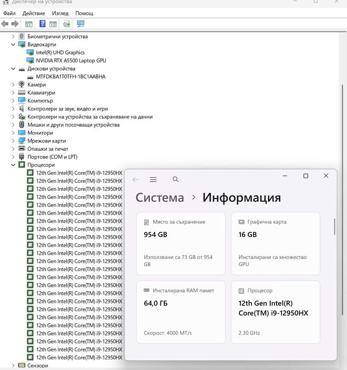Viewport: 347px width, 370px height.
Task: Click the Биометрични устройства fingerprint icon
Action: [22, 36]
